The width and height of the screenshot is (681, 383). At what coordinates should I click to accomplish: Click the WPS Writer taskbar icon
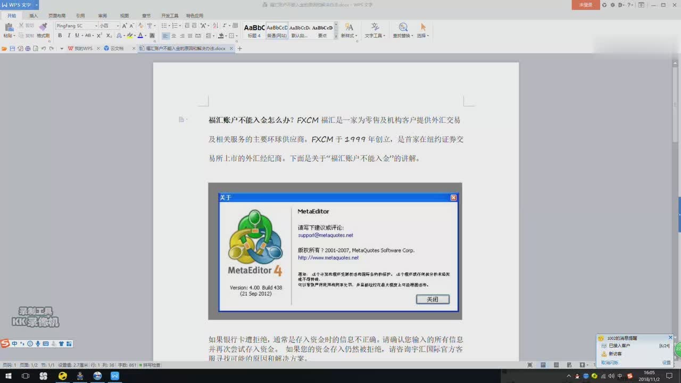pyautogui.click(x=115, y=376)
